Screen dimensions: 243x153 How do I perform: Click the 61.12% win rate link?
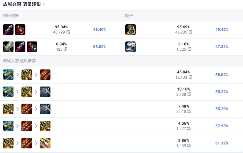pyautogui.click(x=222, y=143)
